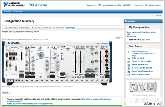This screenshot has width=165, height=107.
Task: Close the chassis image with Close X
Action: point(119,38)
